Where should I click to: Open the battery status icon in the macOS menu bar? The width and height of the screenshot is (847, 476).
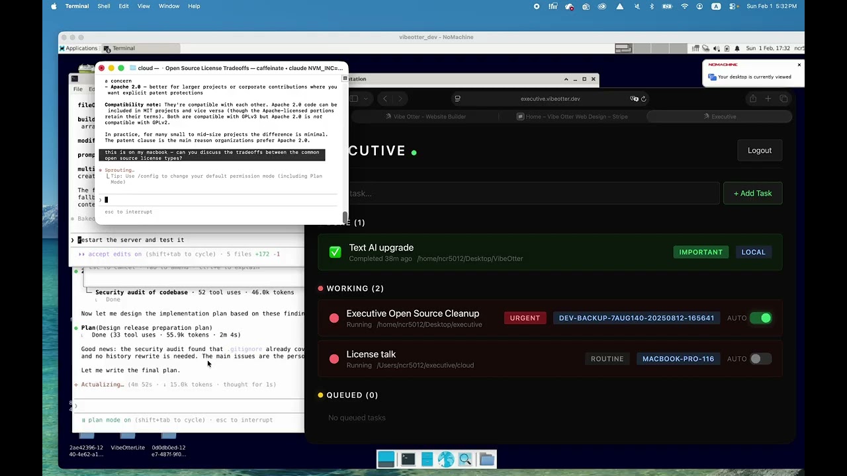(668, 6)
